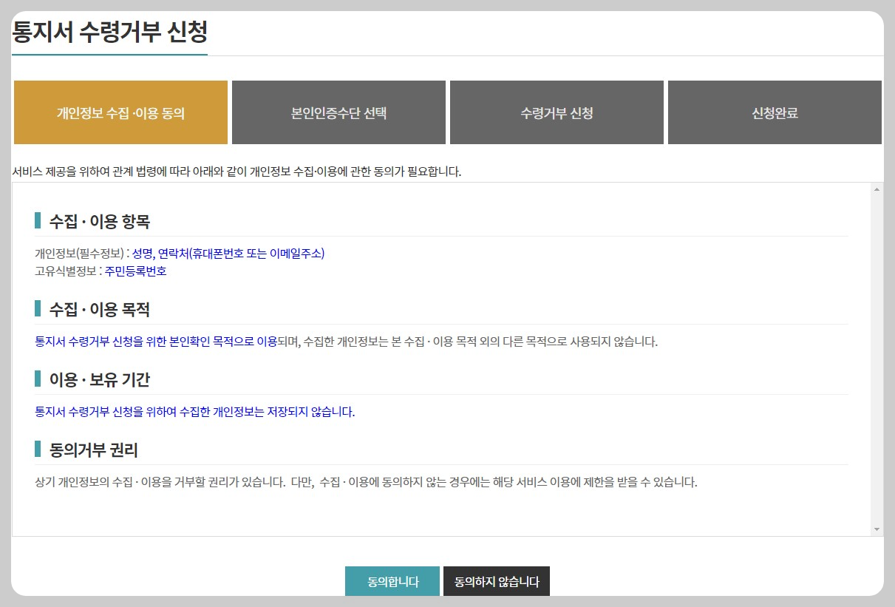Viewport: 895px width, 607px height.
Task: Click the blue text 성명, 연락처(휴대폰번호 또는 이메일주소)
Action: tap(228, 253)
